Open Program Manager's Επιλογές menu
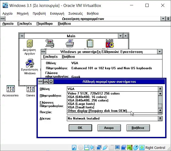171x151 pixels. coord(25,23)
